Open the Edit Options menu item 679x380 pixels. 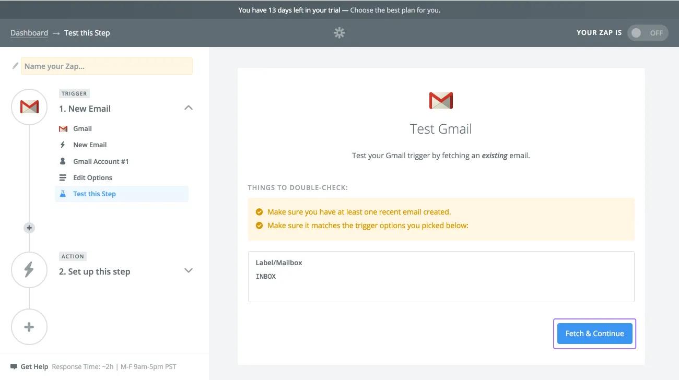point(92,177)
